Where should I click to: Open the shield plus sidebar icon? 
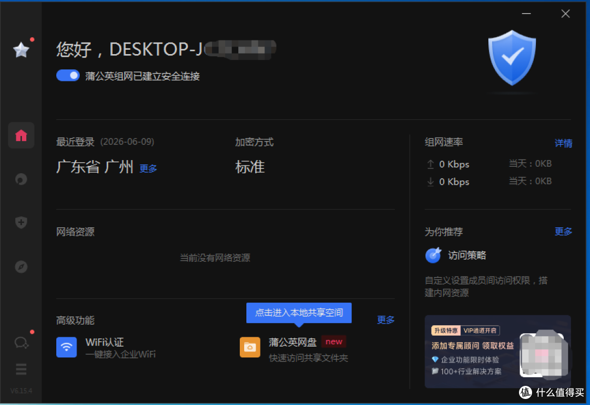coord(21,222)
